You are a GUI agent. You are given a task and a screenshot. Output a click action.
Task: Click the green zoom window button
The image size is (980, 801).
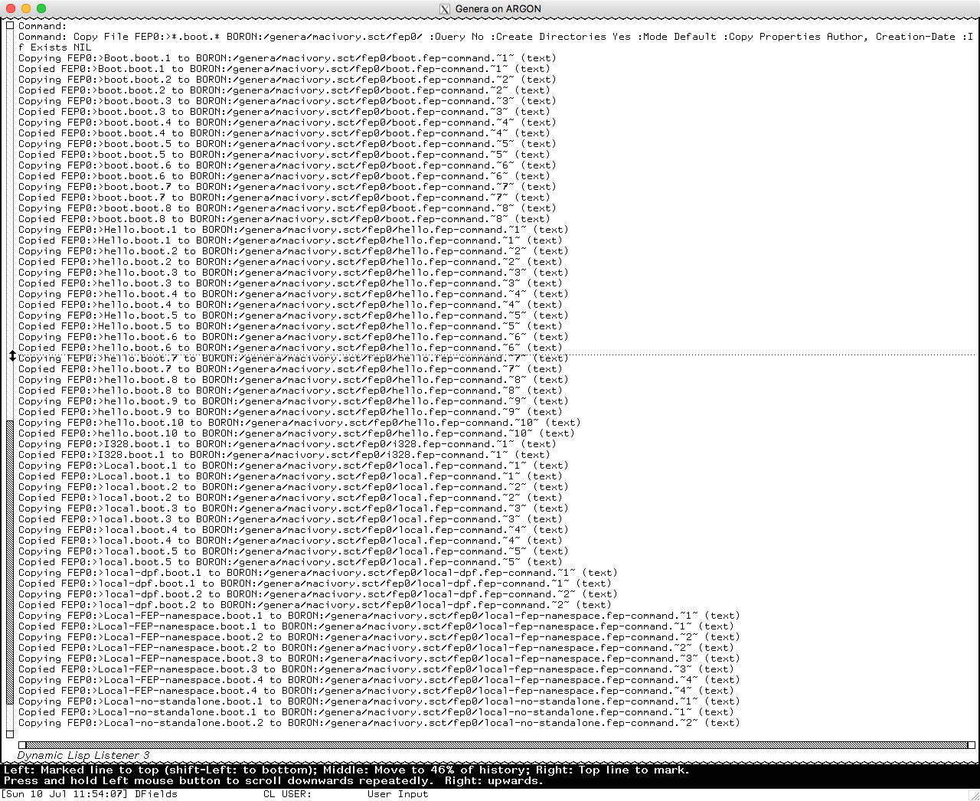(x=41, y=8)
